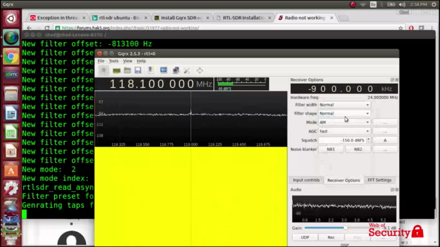Image resolution: width=440 pixels, height=247 pixels.
Task: Open the I/Q recorder toolbar icon
Action: click(151, 70)
